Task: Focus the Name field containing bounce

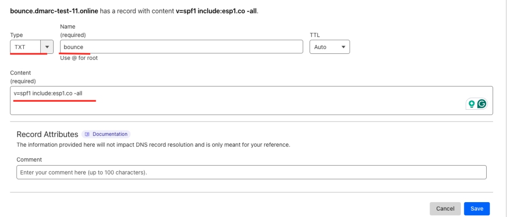Action: pos(182,47)
